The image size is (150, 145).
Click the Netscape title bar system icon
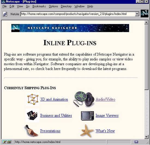point(3,2)
